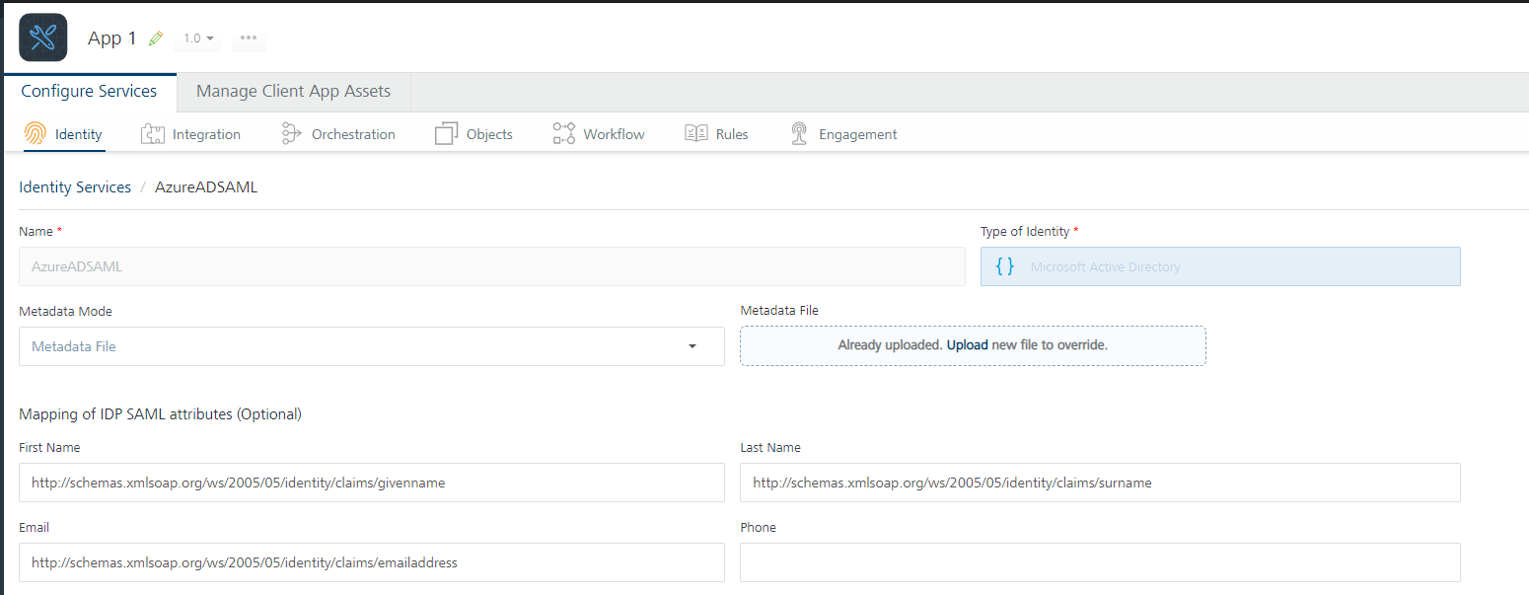Expand the Metadata Mode dropdown

tap(372, 346)
